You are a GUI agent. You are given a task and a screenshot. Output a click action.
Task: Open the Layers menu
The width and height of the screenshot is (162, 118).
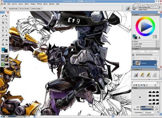pyautogui.click(x=21, y=4)
